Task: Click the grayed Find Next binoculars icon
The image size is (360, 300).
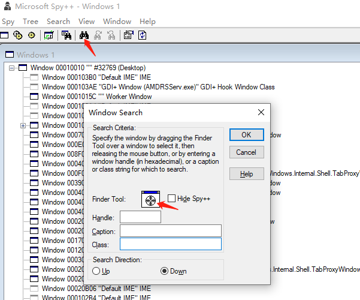Action: 98,35
